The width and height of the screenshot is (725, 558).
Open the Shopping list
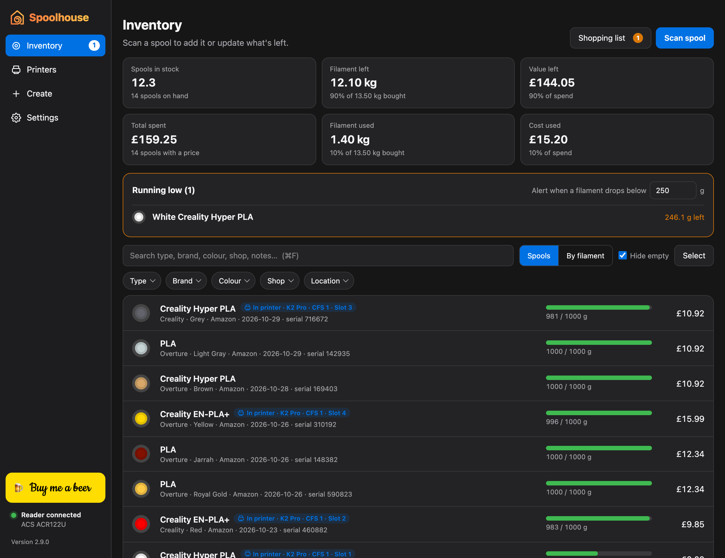(610, 38)
